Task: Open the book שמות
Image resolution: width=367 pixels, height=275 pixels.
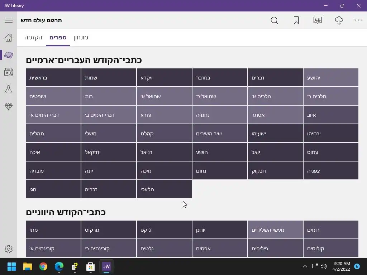Action: coord(109,77)
